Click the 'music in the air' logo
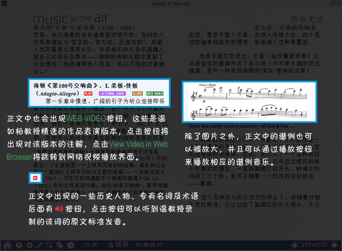This screenshot has width=342, height=251. pyautogui.click(x=71, y=18)
